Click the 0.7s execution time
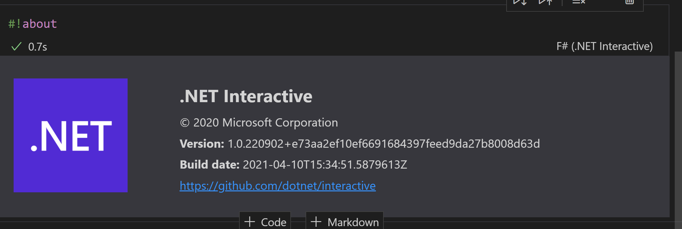682x229 pixels. point(37,47)
